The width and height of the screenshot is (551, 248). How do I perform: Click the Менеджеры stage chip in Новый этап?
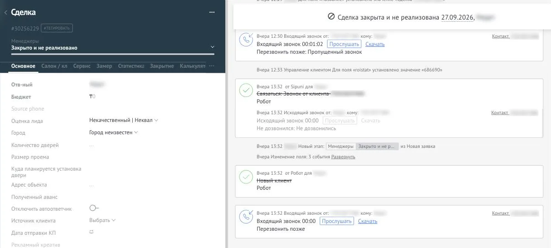(x=341, y=147)
